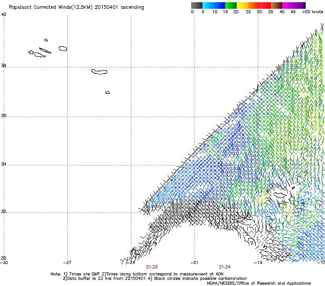Click the latitude label 34
This screenshot has height=286, width=325.
[x=4, y=164]
